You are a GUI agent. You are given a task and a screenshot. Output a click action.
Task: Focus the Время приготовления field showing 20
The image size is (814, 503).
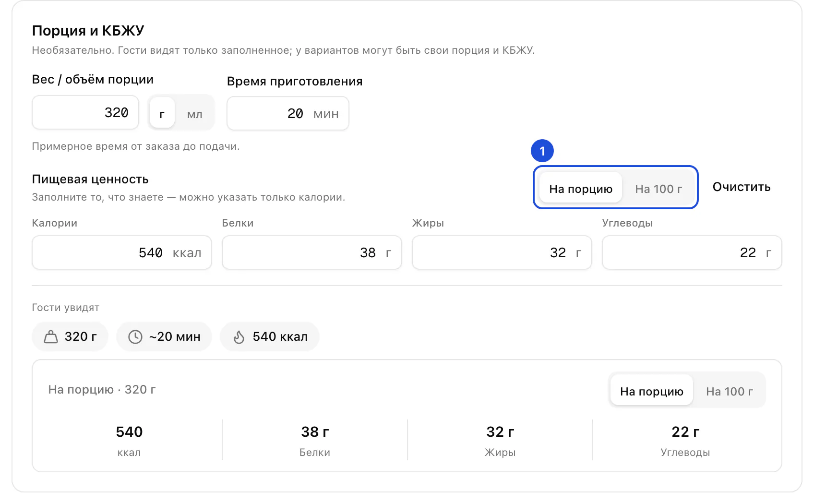point(288,113)
